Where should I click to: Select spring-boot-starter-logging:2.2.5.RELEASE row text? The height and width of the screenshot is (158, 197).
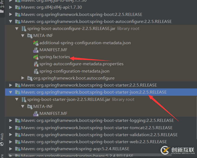98,121
